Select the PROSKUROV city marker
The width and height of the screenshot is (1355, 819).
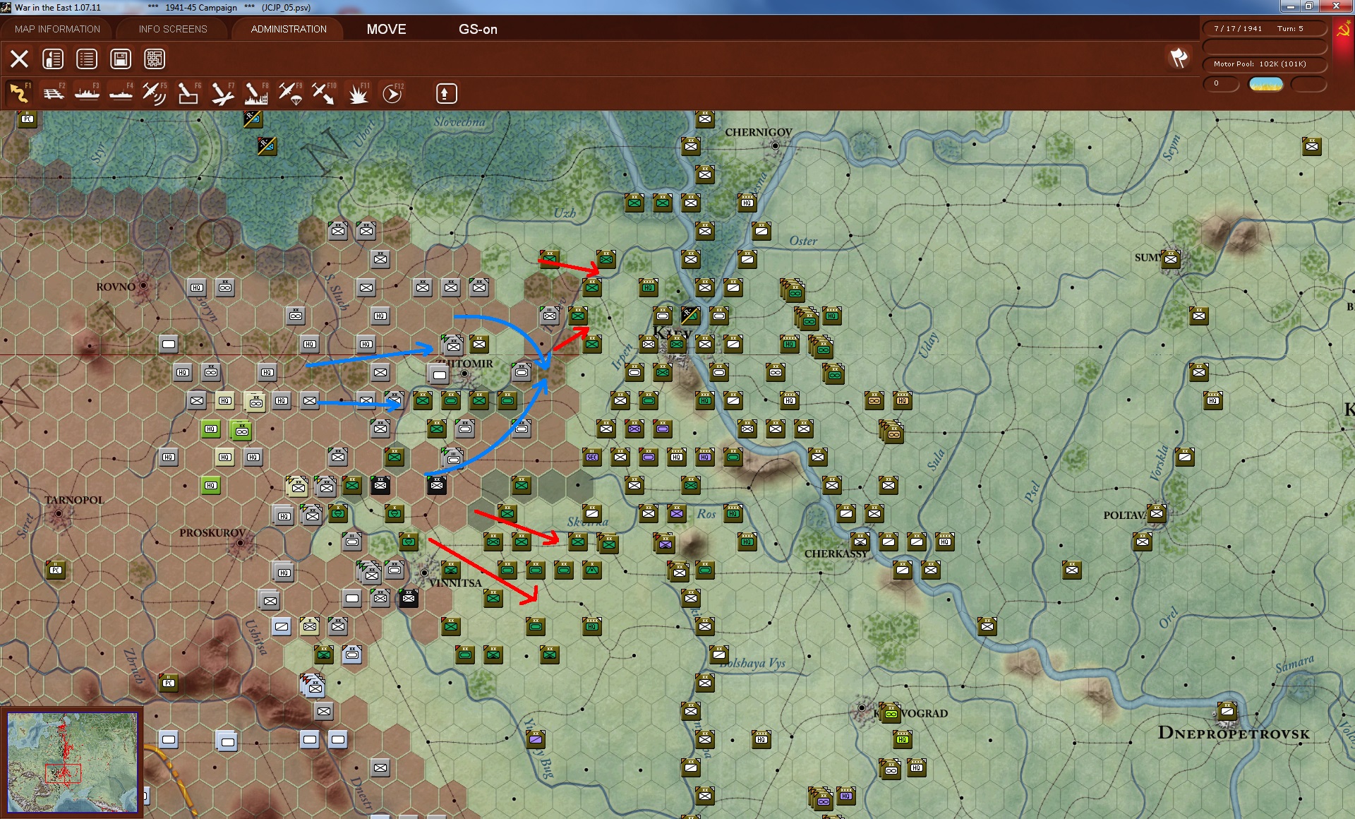(x=240, y=543)
